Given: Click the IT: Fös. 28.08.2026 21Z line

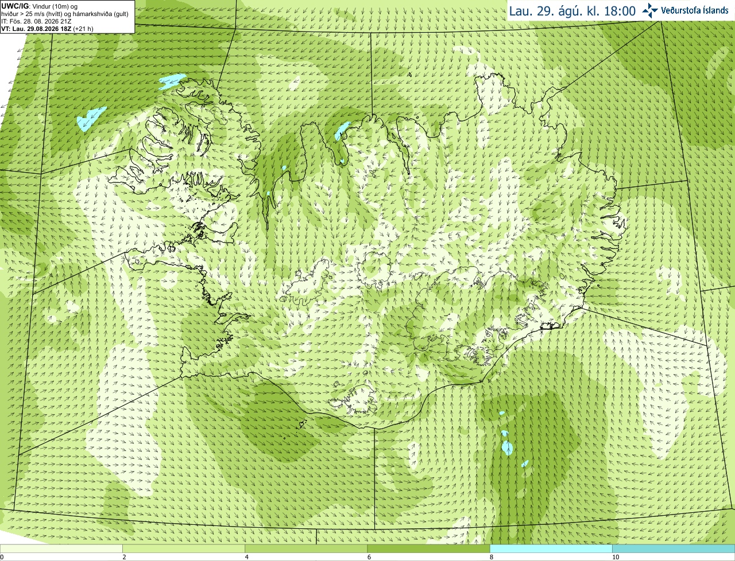Looking at the screenshot, I should coord(36,21).
